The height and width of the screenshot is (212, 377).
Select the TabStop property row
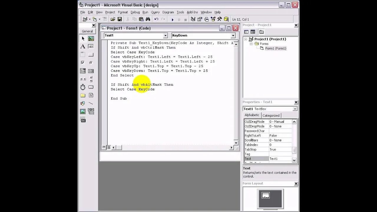[268, 150]
